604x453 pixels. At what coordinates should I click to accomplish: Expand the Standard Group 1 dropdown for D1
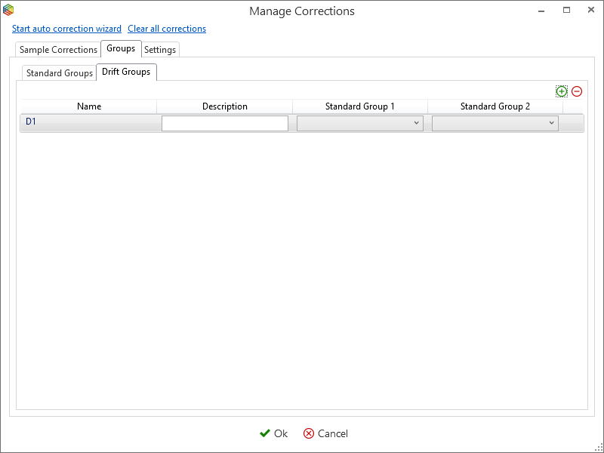(x=360, y=123)
